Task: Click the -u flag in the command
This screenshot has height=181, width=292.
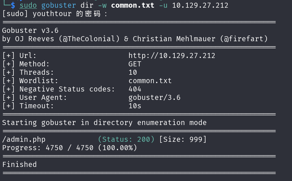Action: 163,5
